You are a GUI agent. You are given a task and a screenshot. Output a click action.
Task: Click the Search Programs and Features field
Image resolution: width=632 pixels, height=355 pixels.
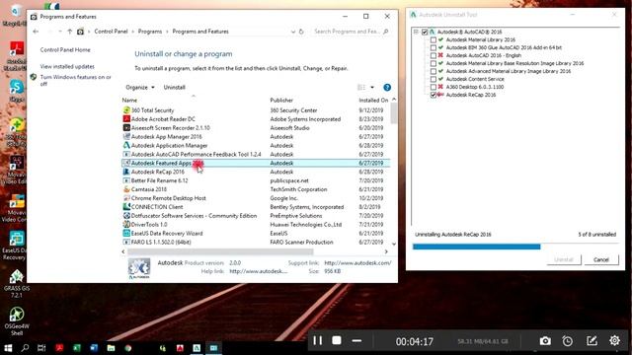[352, 32]
